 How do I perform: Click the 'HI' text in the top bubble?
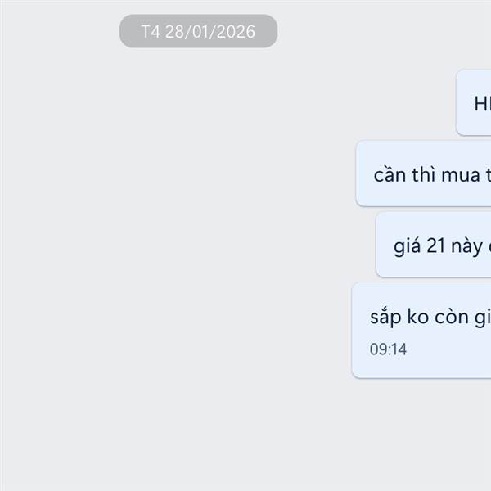click(483, 104)
